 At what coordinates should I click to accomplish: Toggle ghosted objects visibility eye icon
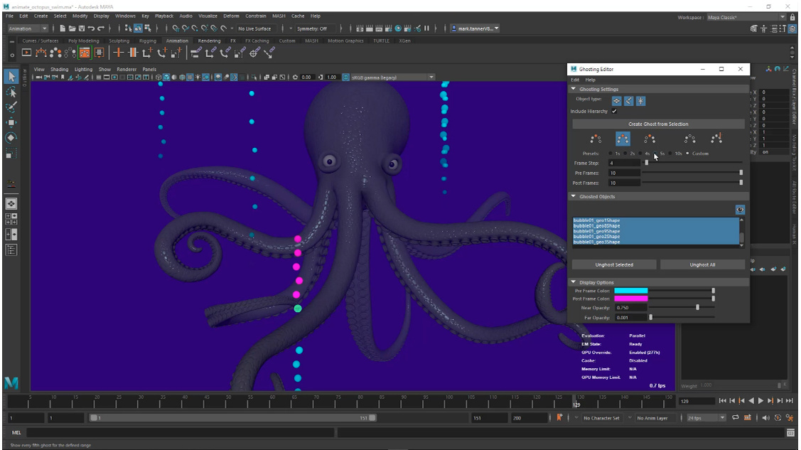[x=740, y=210]
